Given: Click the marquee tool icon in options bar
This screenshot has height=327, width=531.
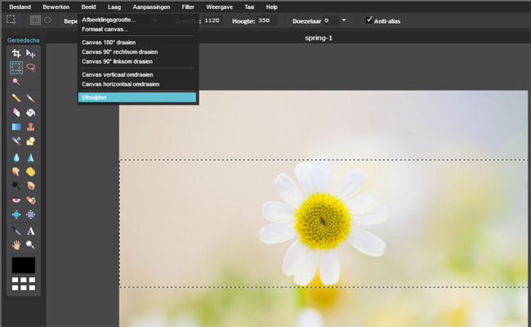Looking at the screenshot, I should (11, 20).
